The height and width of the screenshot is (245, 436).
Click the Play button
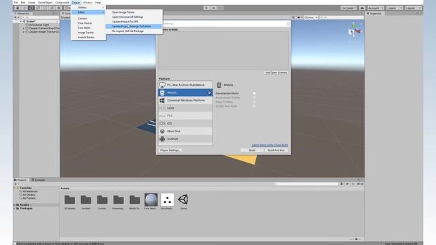(x=206, y=8)
